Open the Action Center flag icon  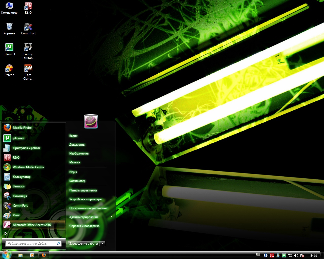302,255
